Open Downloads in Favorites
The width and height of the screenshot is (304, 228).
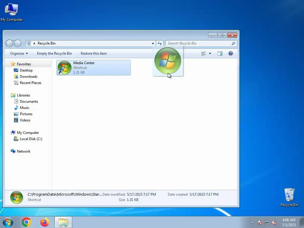pos(28,76)
